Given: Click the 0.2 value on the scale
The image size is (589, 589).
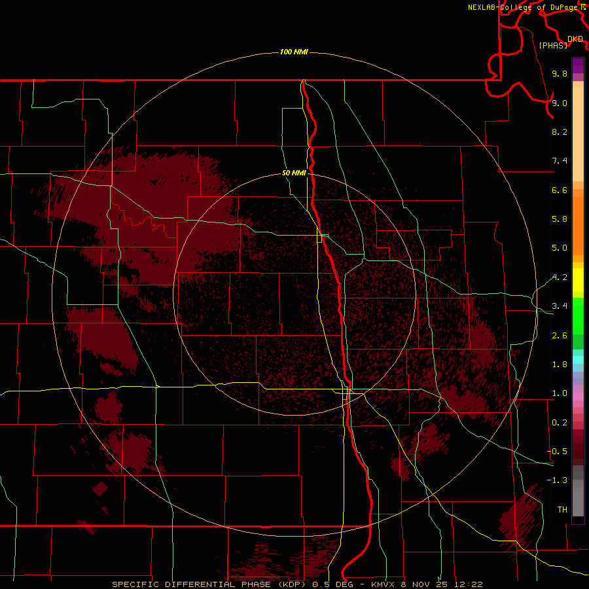Looking at the screenshot, I should [560, 423].
